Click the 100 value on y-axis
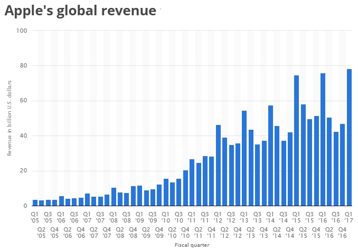 22,31
